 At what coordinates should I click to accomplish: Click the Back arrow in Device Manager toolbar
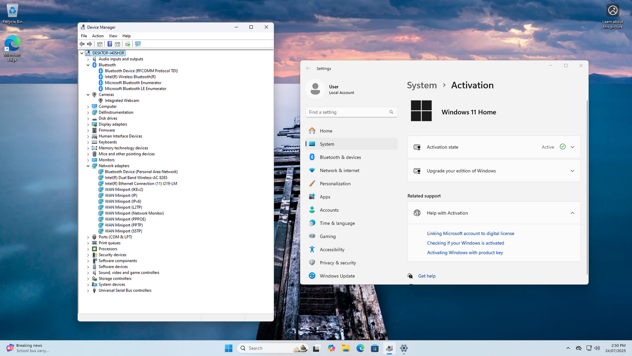pos(82,44)
